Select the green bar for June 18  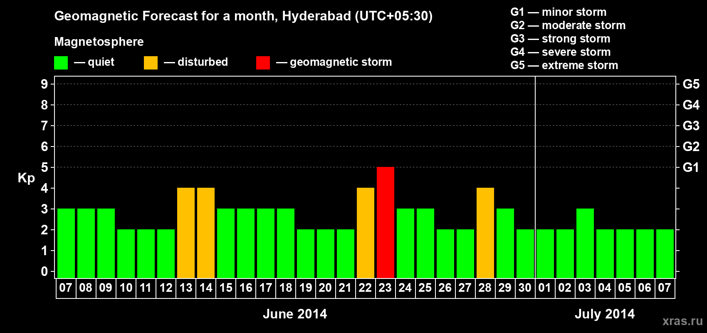tap(286, 244)
